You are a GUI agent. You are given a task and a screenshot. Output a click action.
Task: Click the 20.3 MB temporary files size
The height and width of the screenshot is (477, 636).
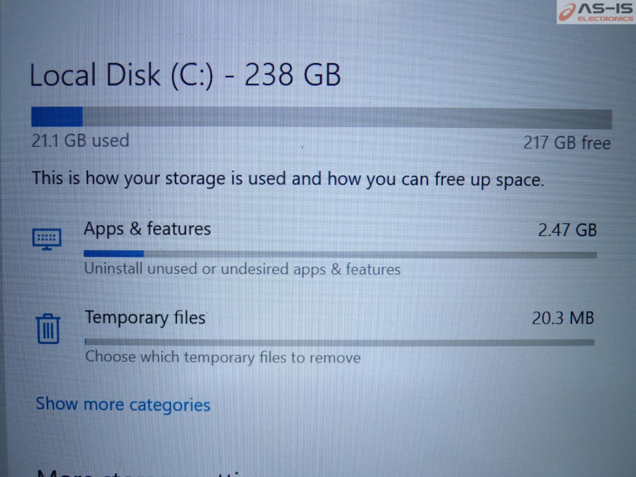(x=562, y=318)
